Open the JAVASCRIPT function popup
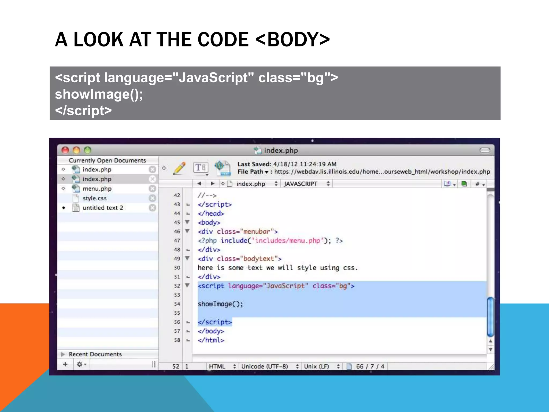Image resolution: width=549 pixels, height=412 pixels. click(306, 184)
